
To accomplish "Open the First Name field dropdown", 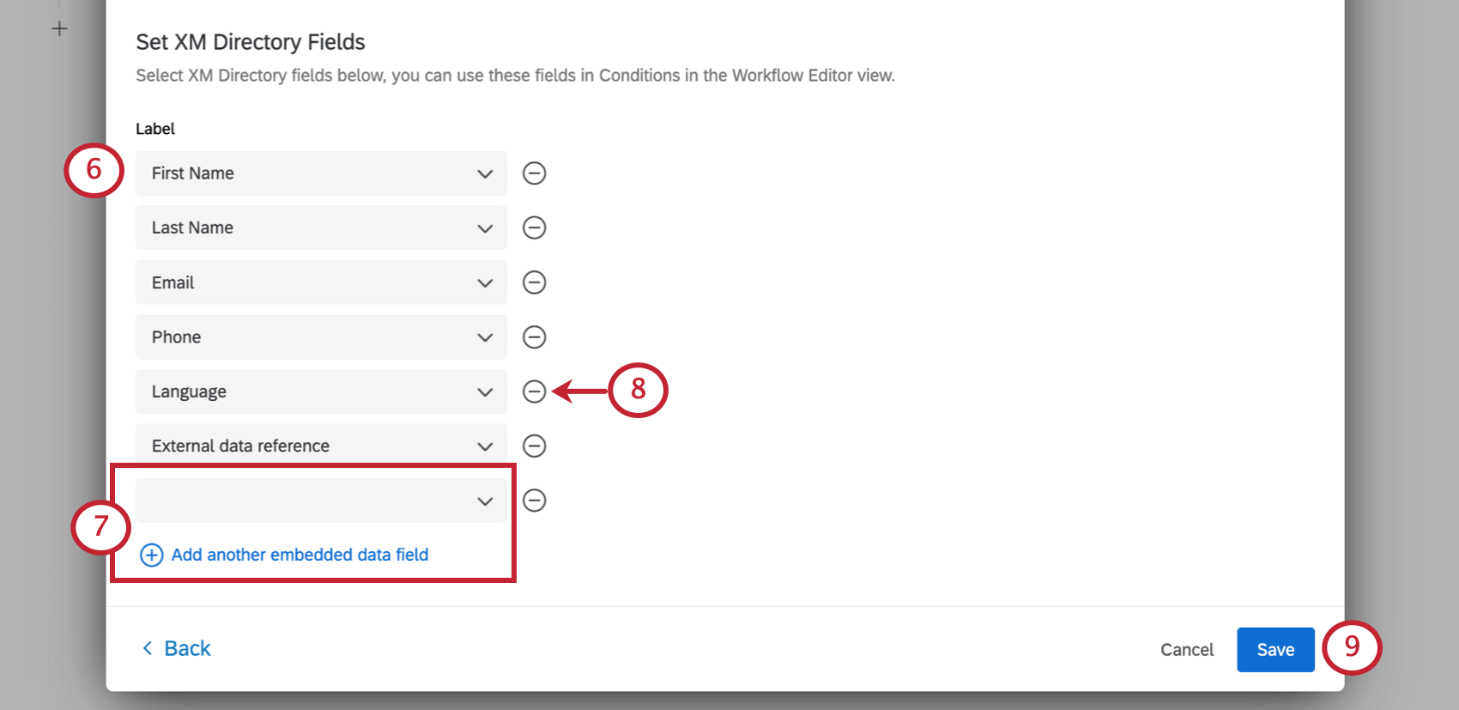I will tap(485, 173).
